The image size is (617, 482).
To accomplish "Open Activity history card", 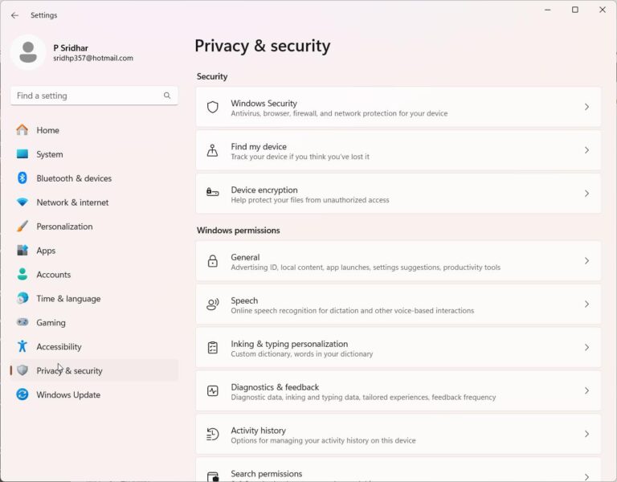I will tap(398, 434).
